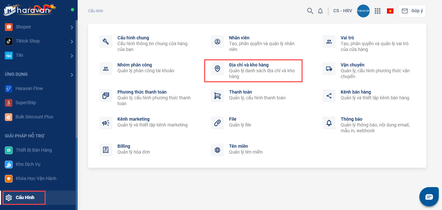Click the Tên miền globe icon
The width and height of the screenshot is (442, 210).
217,150
